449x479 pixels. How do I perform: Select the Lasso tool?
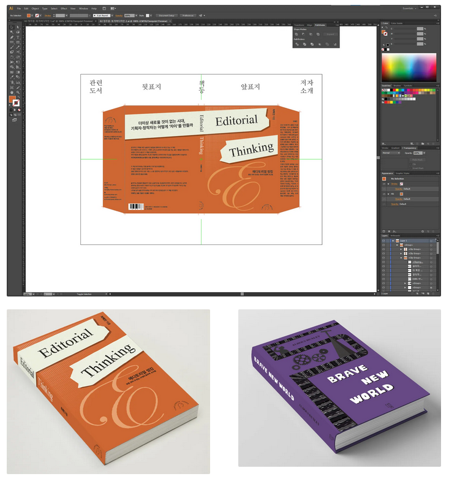(18, 32)
